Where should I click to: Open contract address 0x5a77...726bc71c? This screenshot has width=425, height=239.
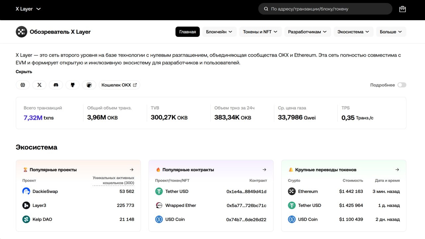click(247, 205)
